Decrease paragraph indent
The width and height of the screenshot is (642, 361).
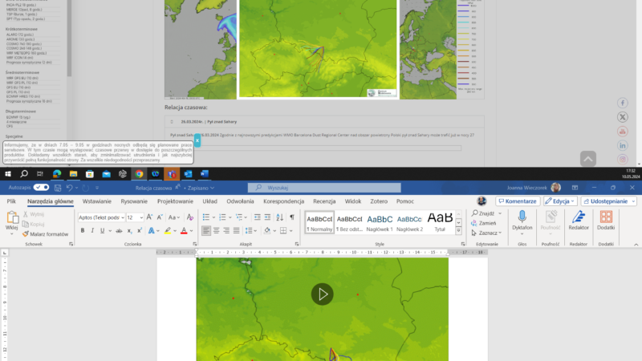point(257,217)
